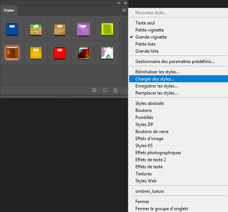Screen dimensions: 228x212
Task: Apply the yellow-orange style swatch
Action: pos(36,53)
